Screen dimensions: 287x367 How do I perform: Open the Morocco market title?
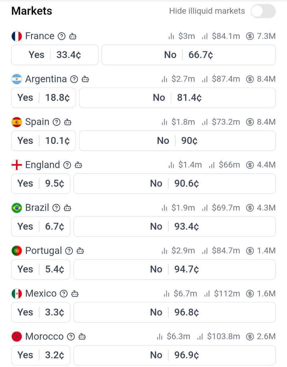tap(44, 336)
